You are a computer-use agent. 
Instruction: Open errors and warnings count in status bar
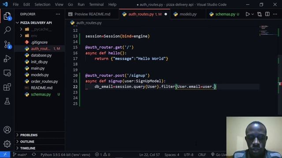tap(103, 154)
